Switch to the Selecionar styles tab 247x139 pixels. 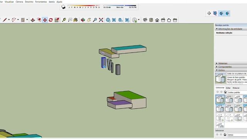click(x=220, y=88)
